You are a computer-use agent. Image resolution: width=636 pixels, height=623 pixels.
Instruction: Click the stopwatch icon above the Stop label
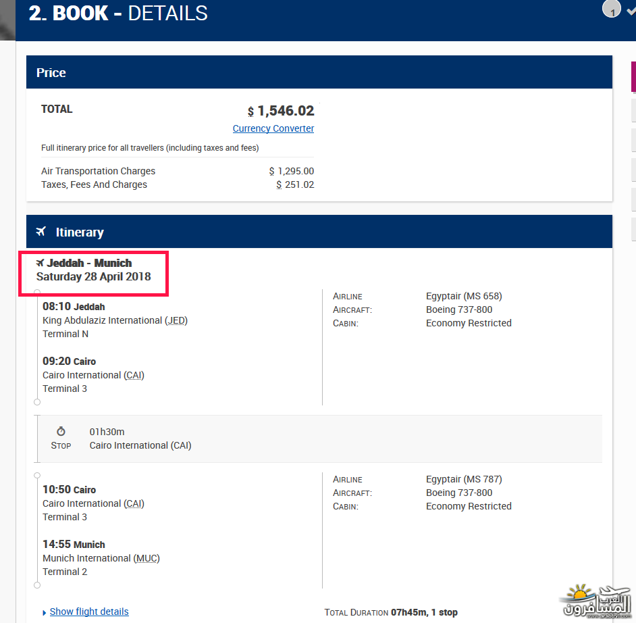coord(61,431)
